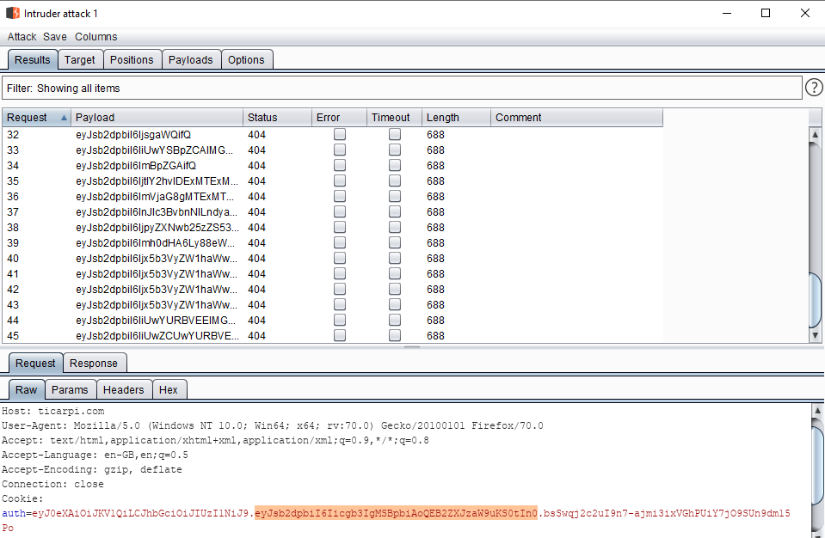The width and height of the screenshot is (825, 538).
Task: Toggle the Timeout checkbox for request 35
Action: click(x=395, y=181)
